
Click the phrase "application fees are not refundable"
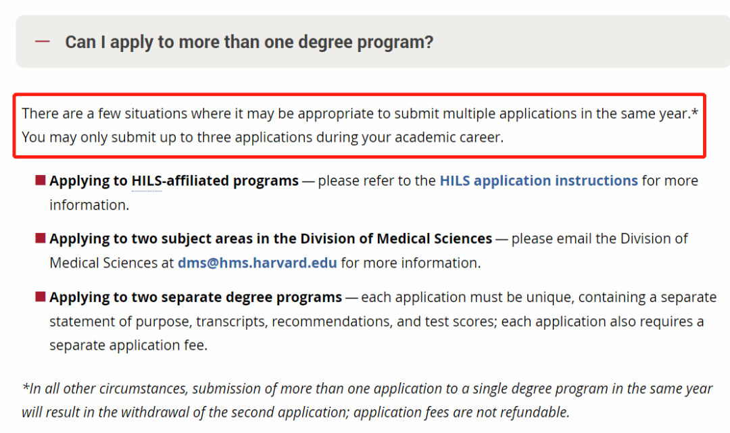[462, 413]
